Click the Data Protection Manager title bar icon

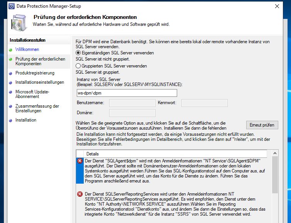click(12, 6)
